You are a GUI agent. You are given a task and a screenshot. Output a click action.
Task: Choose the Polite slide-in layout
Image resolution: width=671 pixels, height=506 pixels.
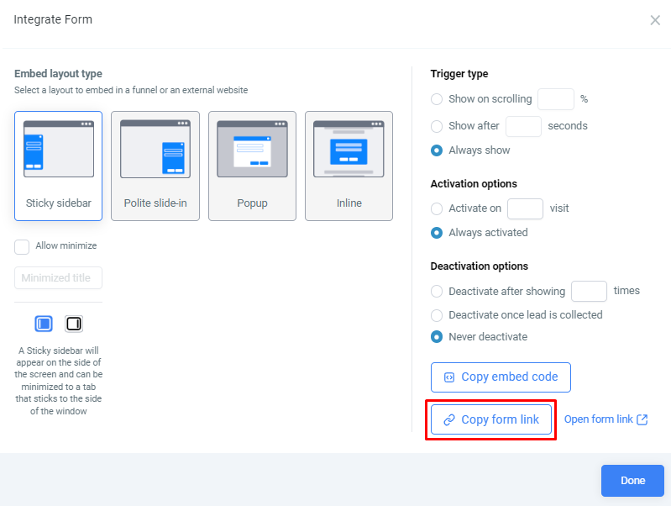155,166
